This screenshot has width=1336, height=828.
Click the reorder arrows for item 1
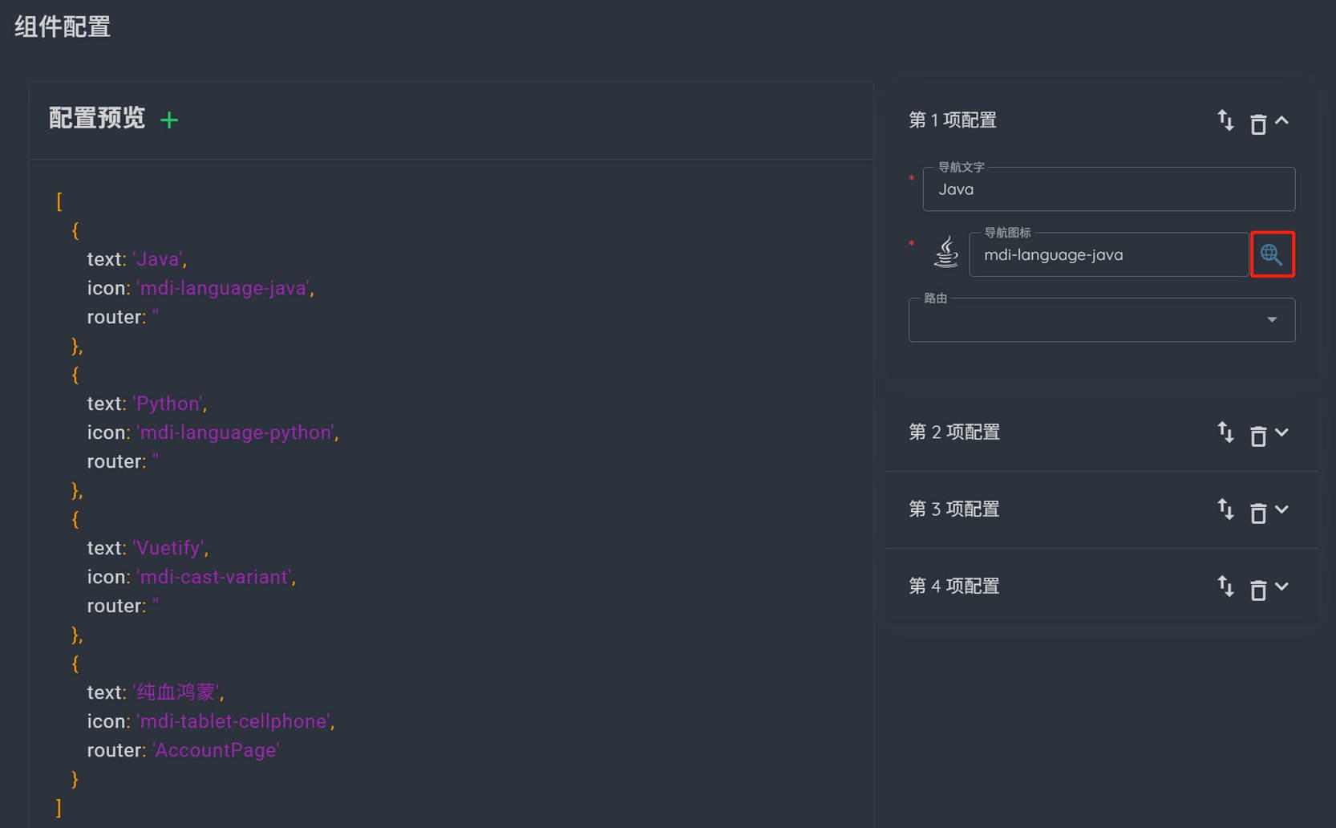pyautogui.click(x=1225, y=120)
